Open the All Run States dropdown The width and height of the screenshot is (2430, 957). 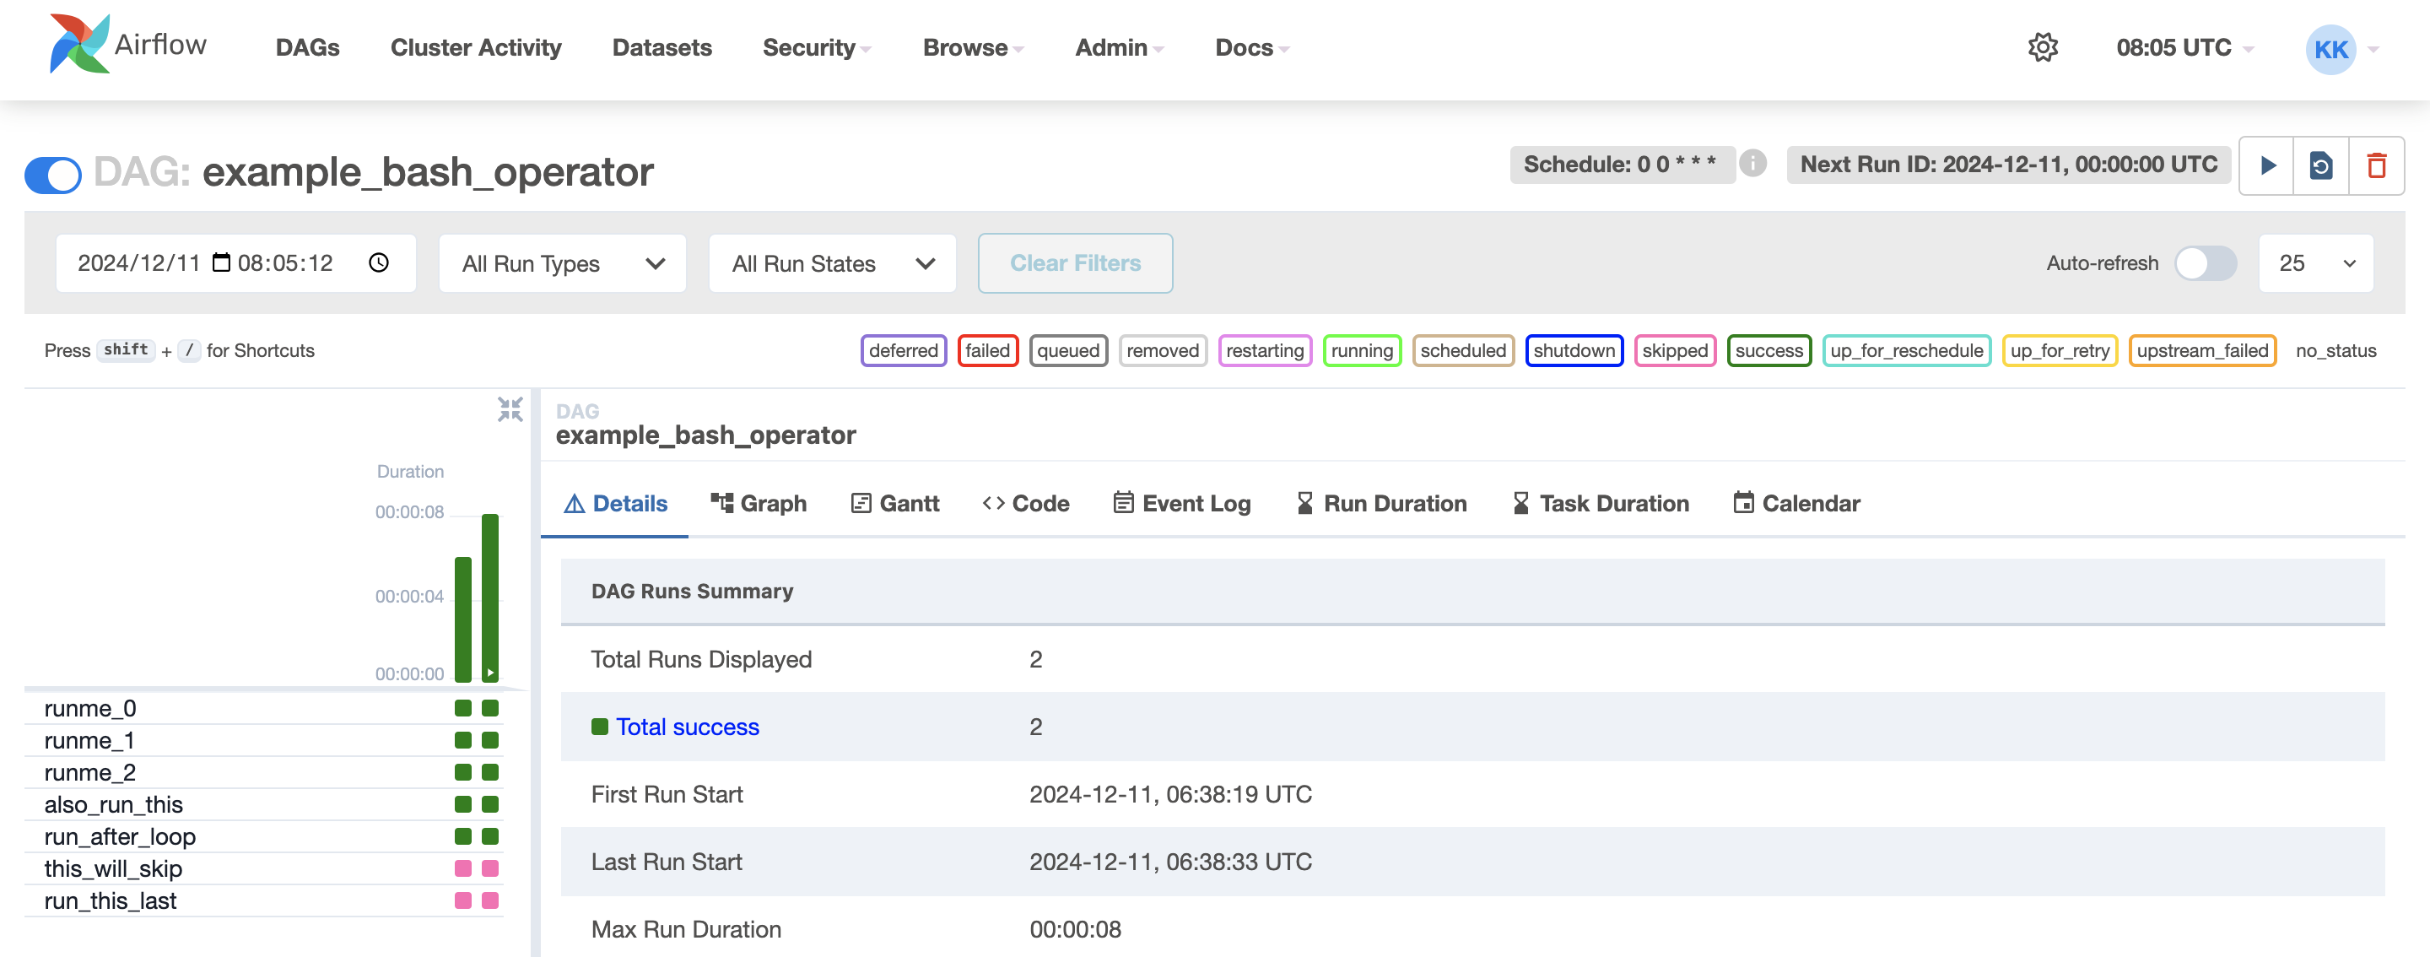832,263
